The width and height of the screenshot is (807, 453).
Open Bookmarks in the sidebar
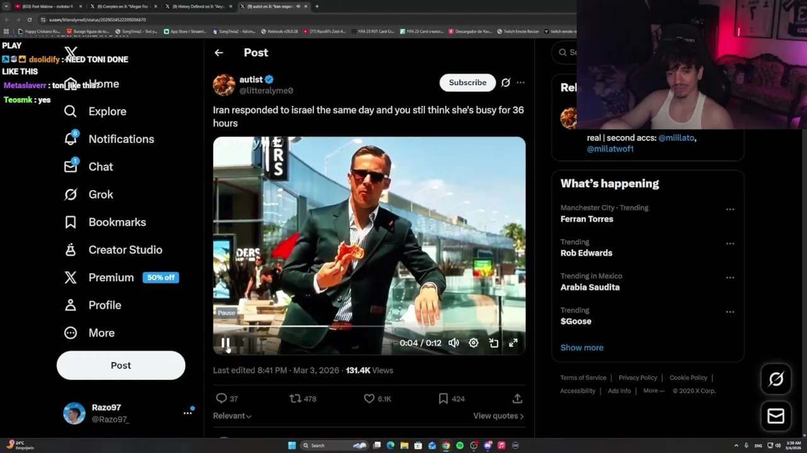pos(105,222)
